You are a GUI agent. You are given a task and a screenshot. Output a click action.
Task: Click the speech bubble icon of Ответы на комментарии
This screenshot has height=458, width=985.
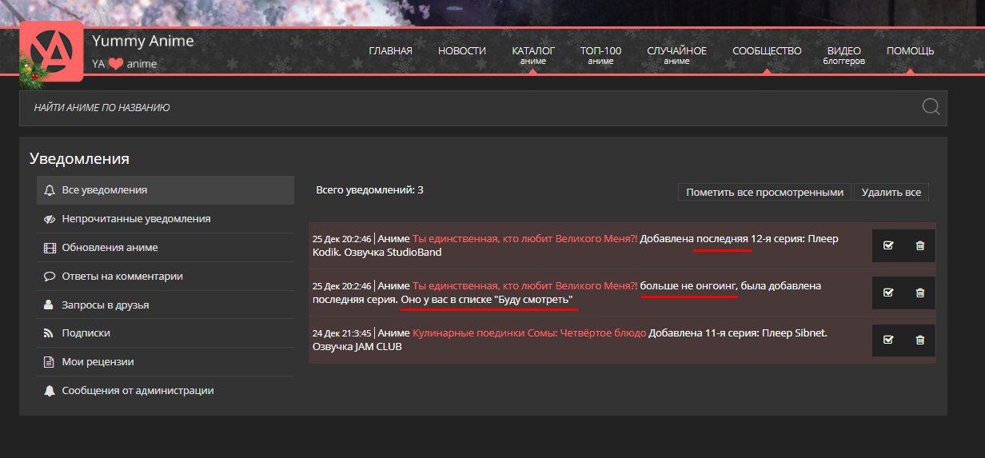[50, 277]
